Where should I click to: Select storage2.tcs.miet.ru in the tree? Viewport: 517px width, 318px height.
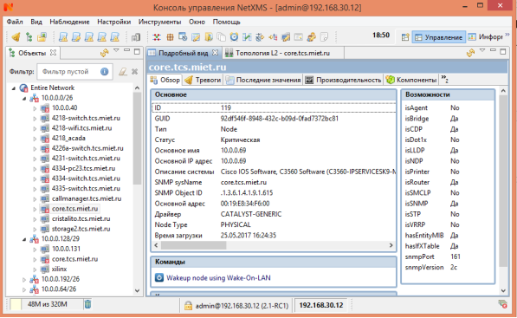click(x=81, y=229)
